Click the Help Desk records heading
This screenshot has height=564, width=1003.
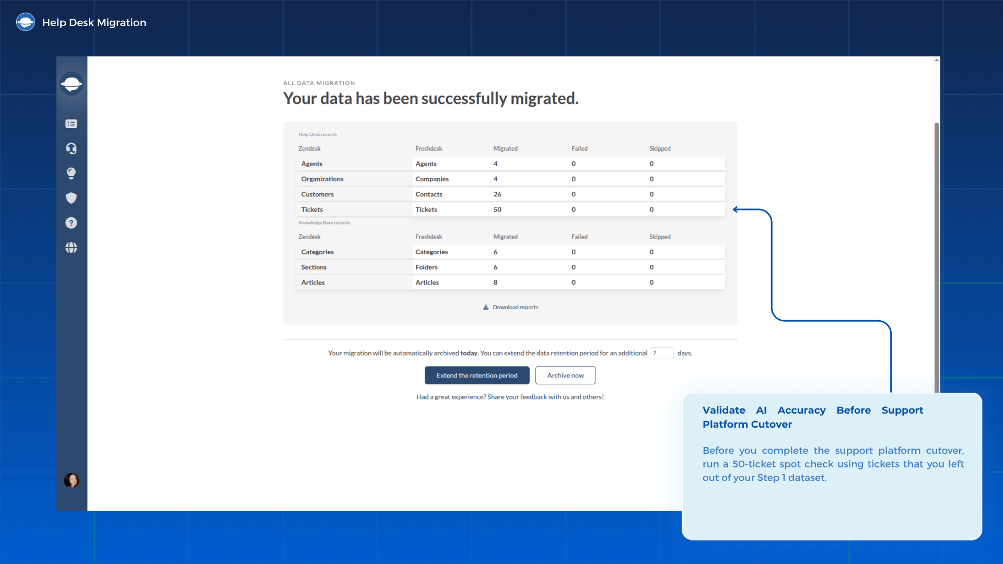click(x=318, y=134)
